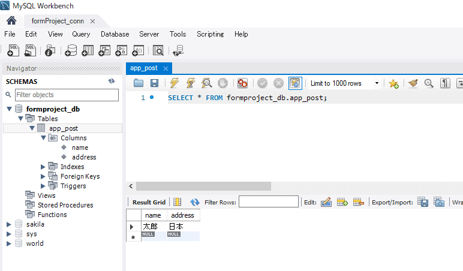Image resolution: width=463 pixels, height=271 pixels.
Task: Toggle invisible characters display
Action: tap(445, 83)
